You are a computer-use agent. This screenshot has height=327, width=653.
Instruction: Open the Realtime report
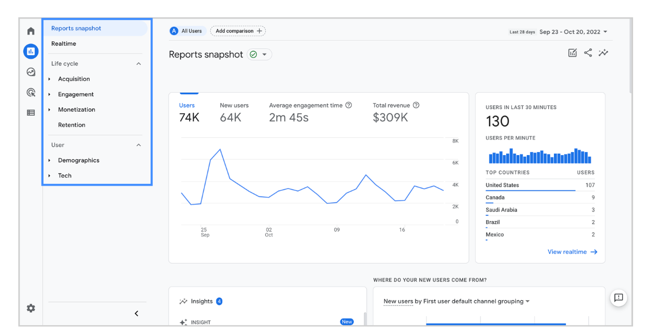(x=65, y=43)
